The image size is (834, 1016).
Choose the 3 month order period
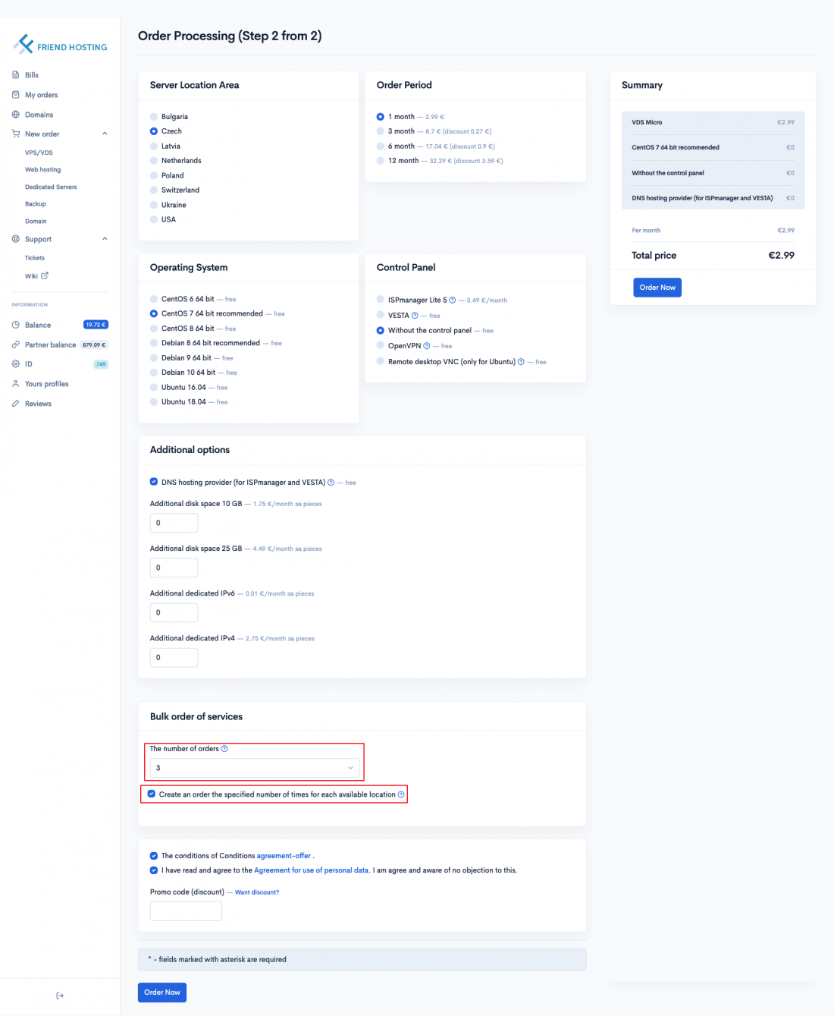tap(381, 131)
